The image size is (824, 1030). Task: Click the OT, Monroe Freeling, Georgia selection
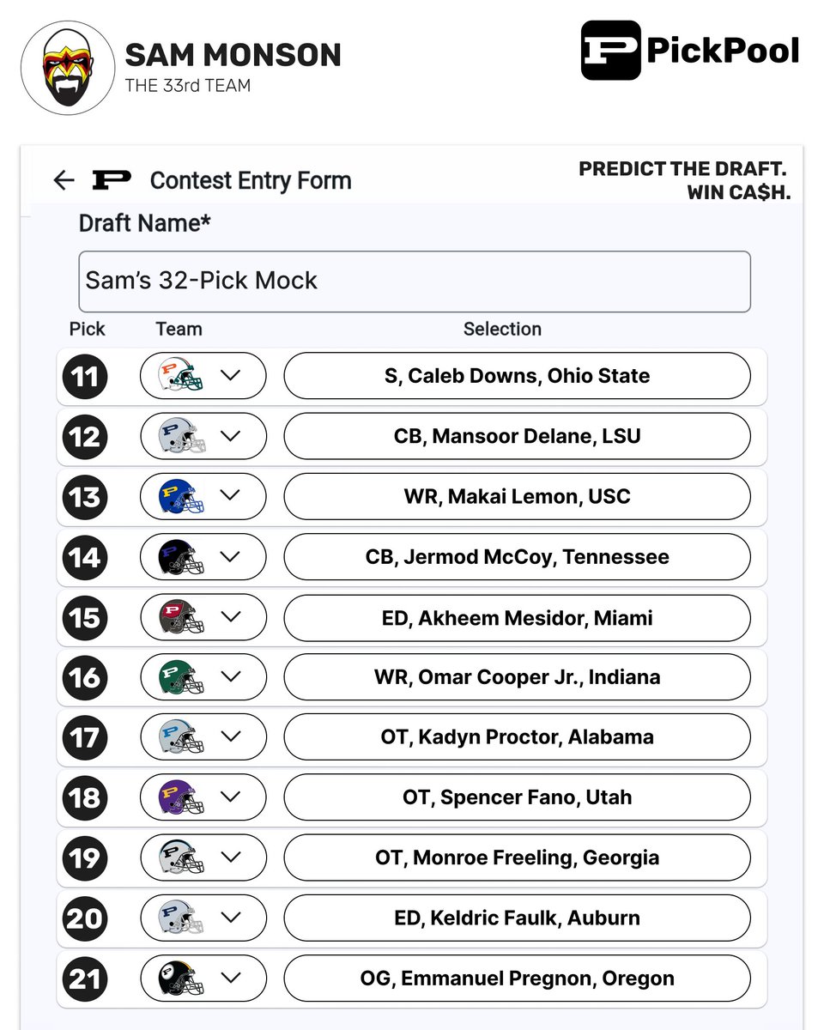click(518, 857)
